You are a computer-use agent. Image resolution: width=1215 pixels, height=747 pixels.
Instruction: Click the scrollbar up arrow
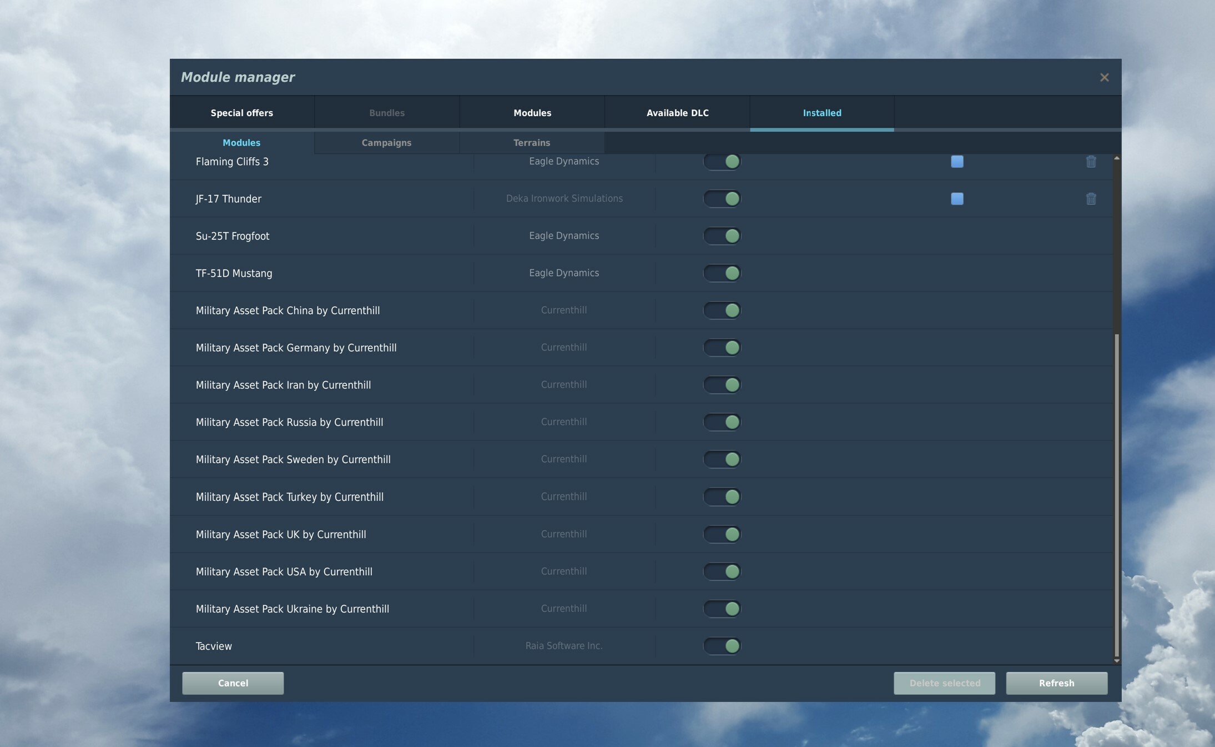[1116, 159]
